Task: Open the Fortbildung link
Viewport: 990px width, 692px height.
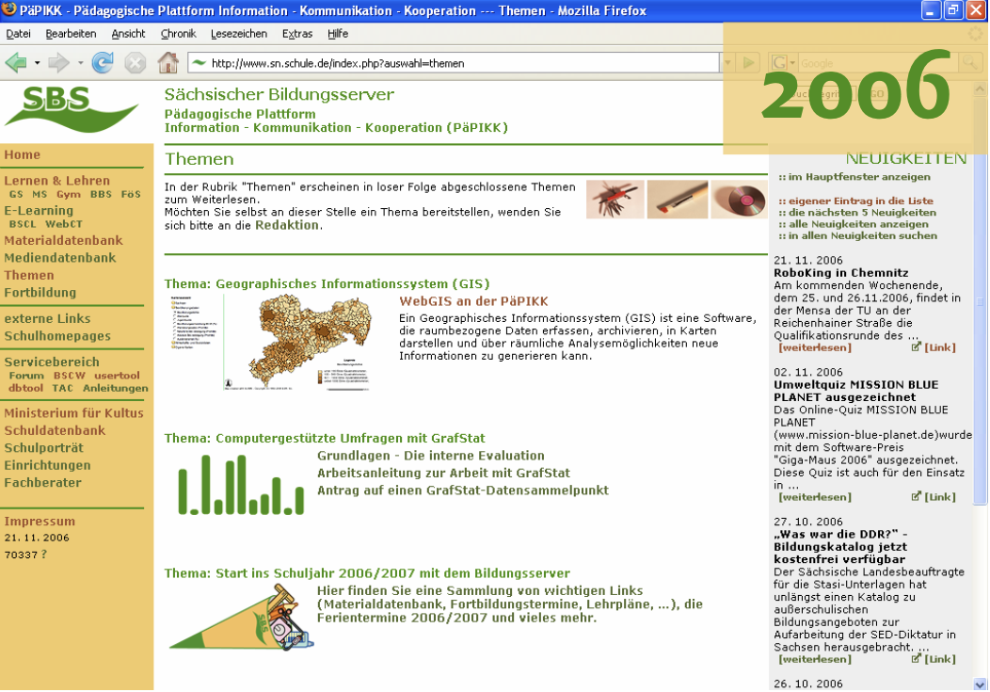Action: point(40,292)
